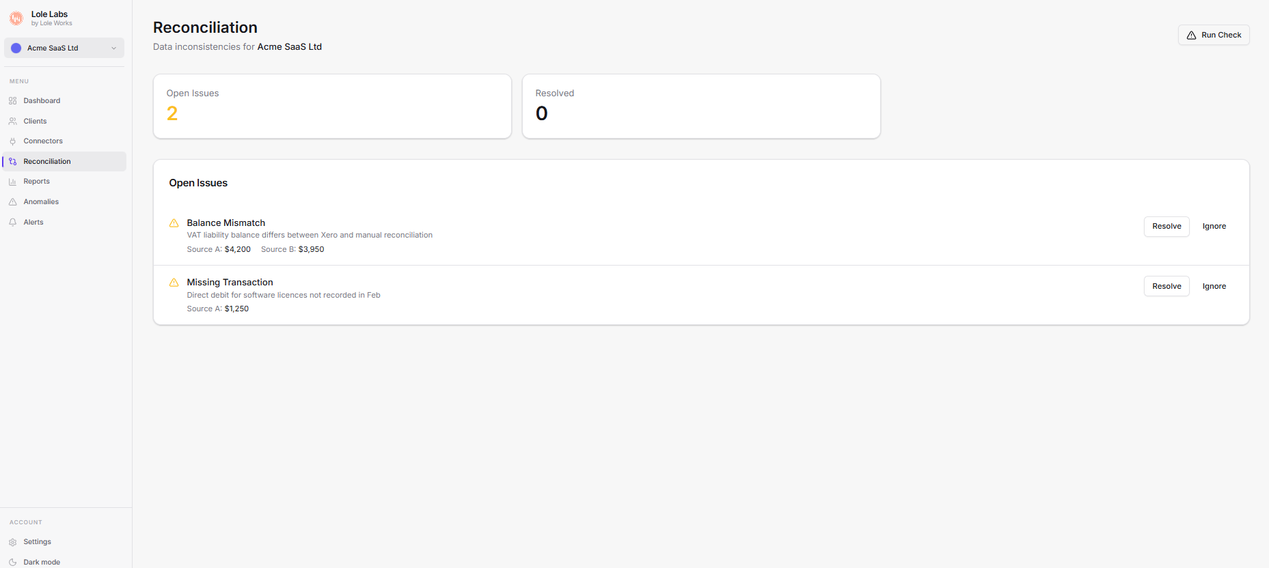
Task: Resolve the Missing Transaction issue
Action: point(1166,286)
